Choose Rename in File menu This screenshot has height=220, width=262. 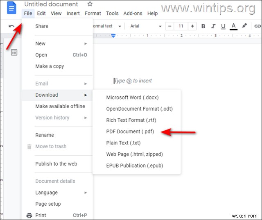[x=57, y=135]
